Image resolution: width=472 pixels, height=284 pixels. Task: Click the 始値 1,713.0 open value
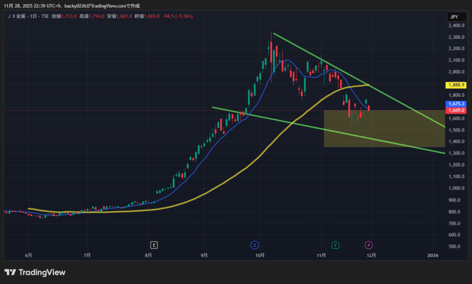pyautogui.click(x=64, y=16)
